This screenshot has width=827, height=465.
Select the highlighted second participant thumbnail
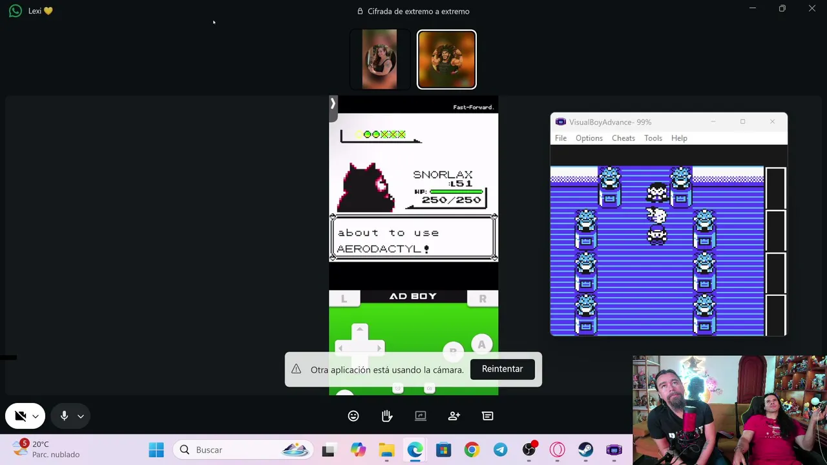pos(446,59)
